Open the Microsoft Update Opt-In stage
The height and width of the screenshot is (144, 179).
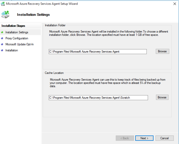coord(20,44)
